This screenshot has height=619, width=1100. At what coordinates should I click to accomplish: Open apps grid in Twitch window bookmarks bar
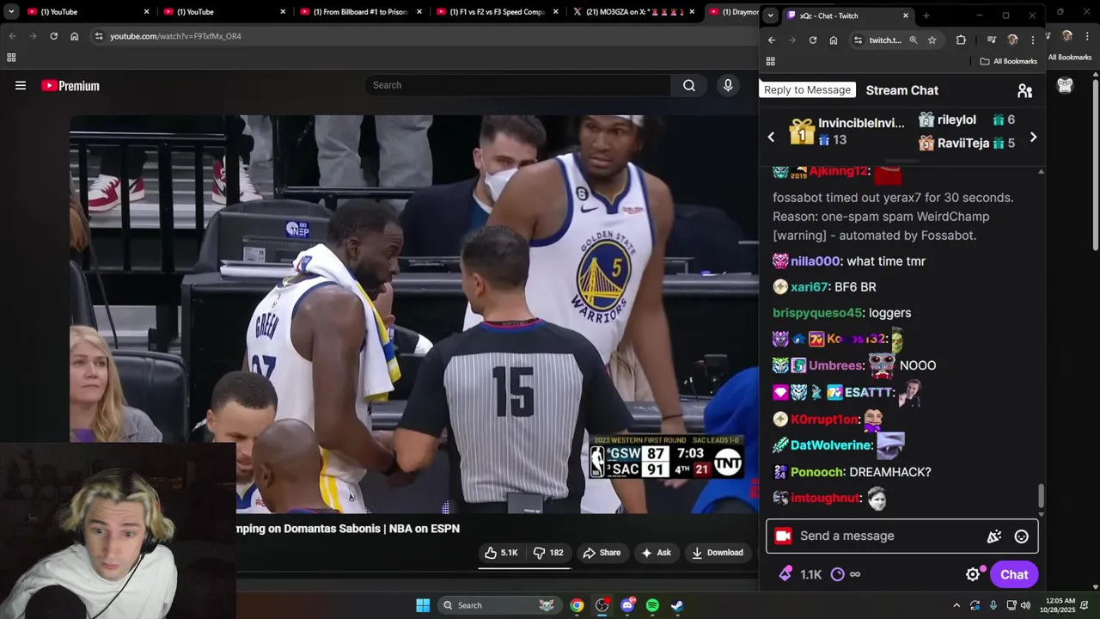(770, 61)
